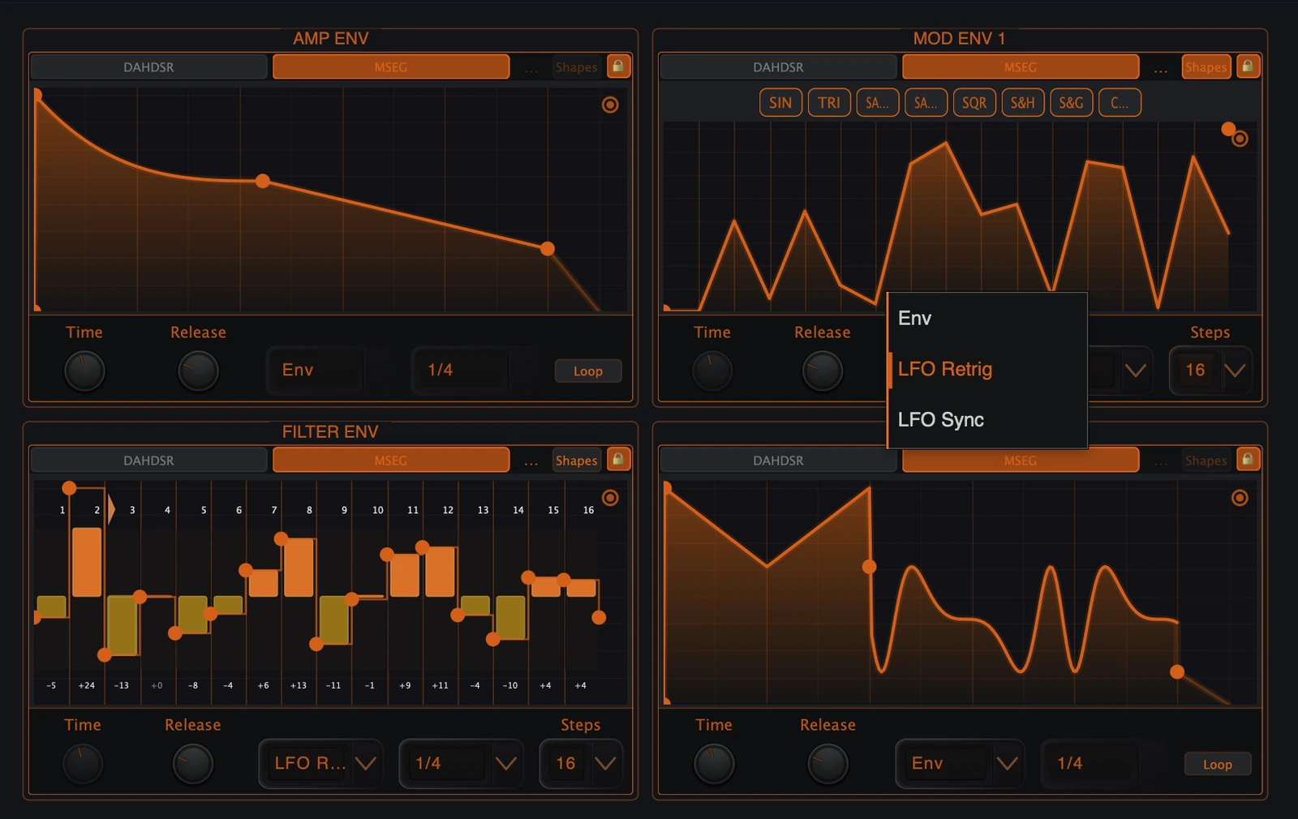Select the S&G shape preset
The image size is (1298, 819).
pos(1071,103)
